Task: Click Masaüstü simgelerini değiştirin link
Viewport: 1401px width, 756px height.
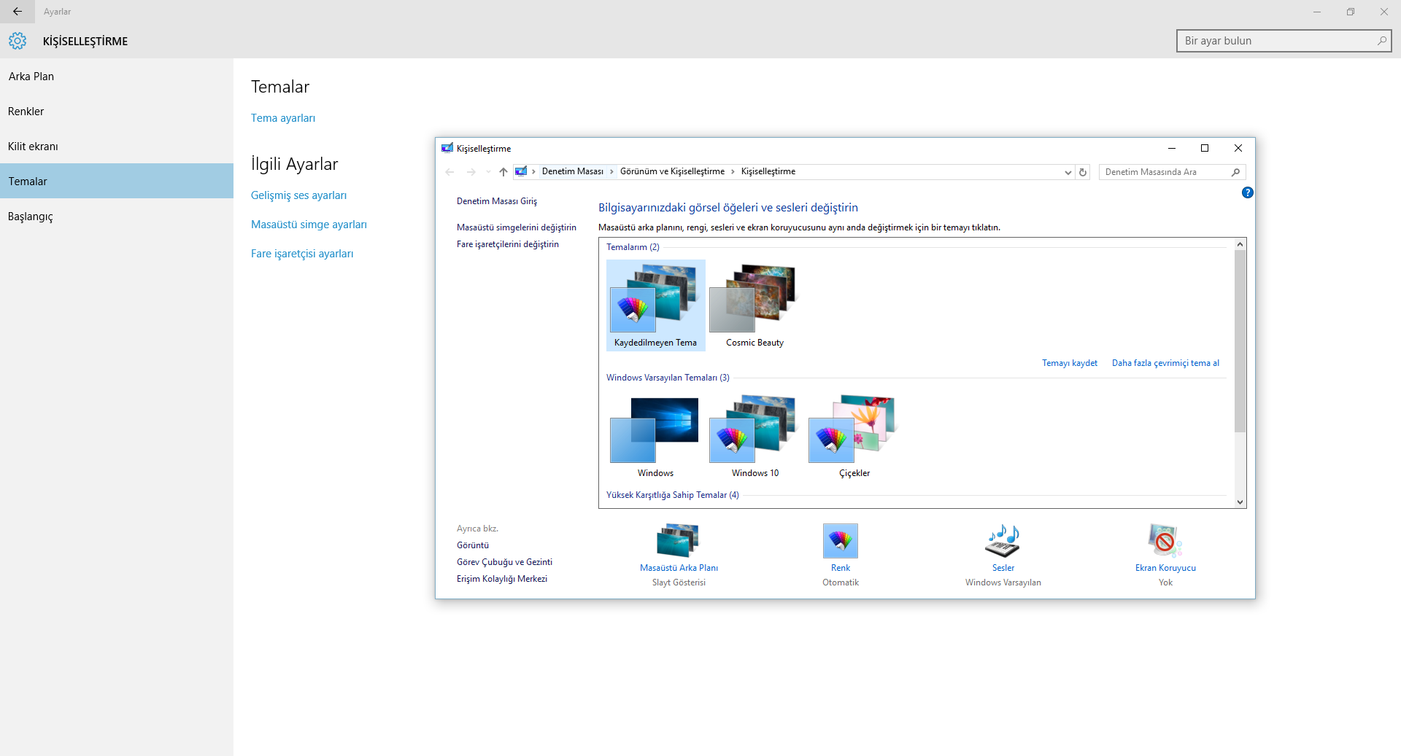Action: pyautogui.click(x=517, y=227)
